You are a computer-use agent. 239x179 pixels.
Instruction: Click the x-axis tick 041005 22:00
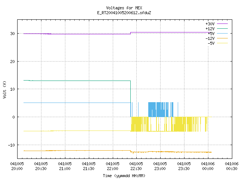pyautogui.click(x=112, y=166)
